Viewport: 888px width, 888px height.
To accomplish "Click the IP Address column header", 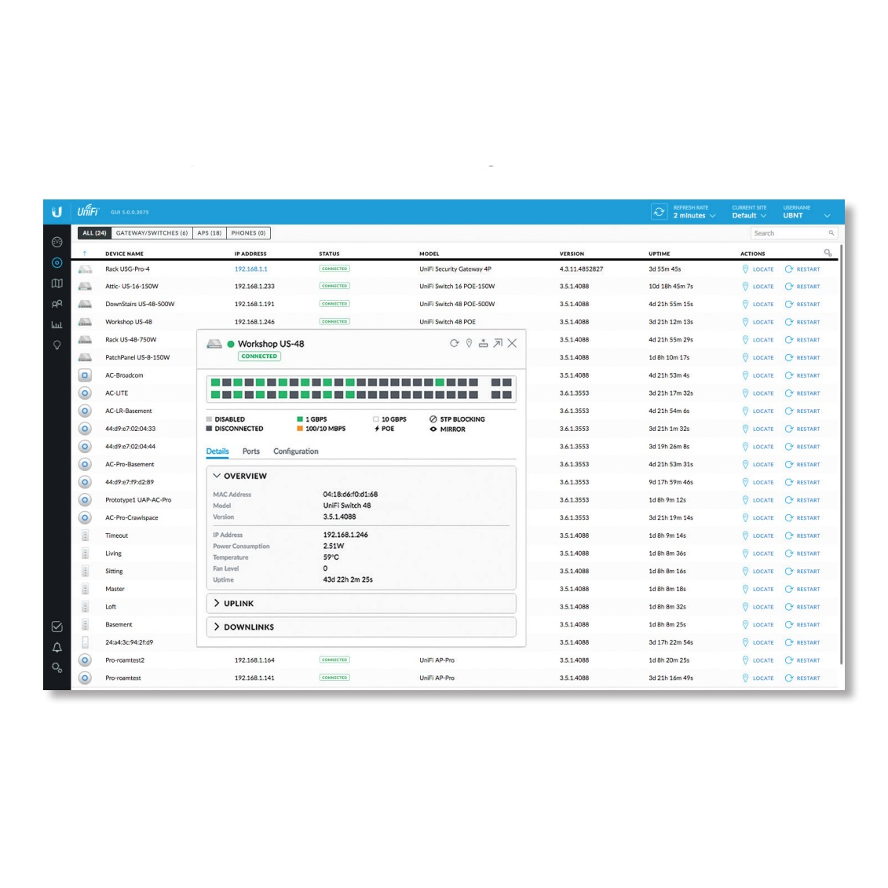I will [250, 254].
